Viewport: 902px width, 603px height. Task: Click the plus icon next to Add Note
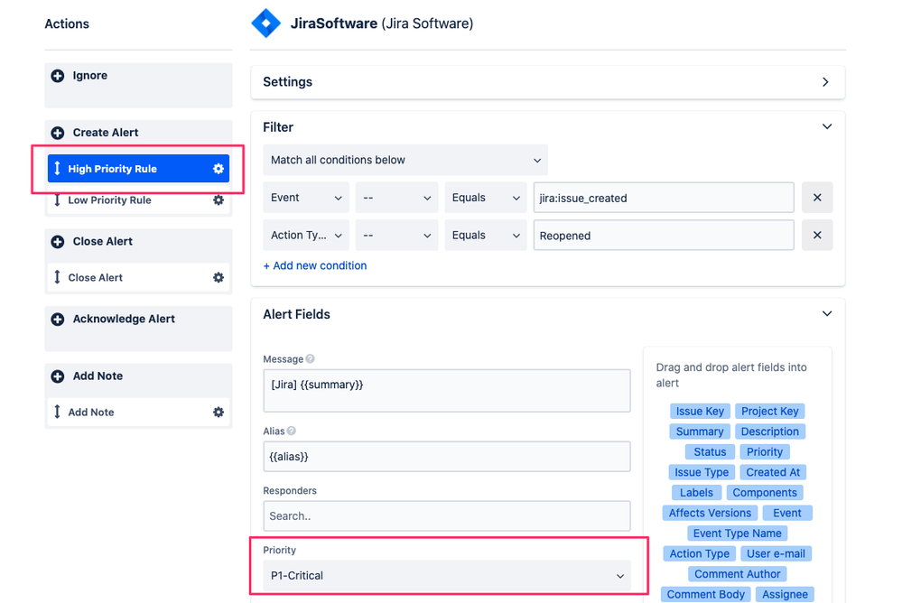tap(58, 376)
